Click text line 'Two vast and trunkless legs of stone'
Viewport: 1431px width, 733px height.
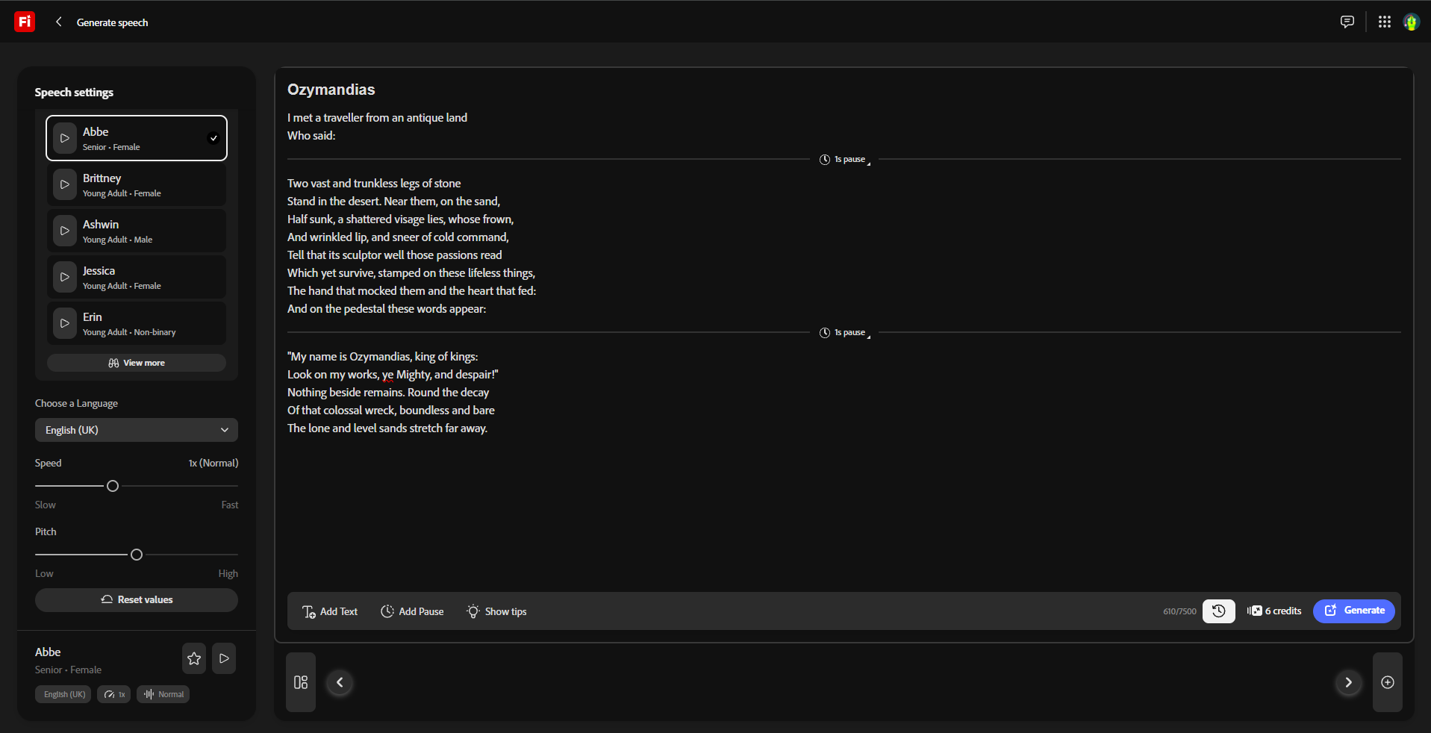click(x=374, y=184)
